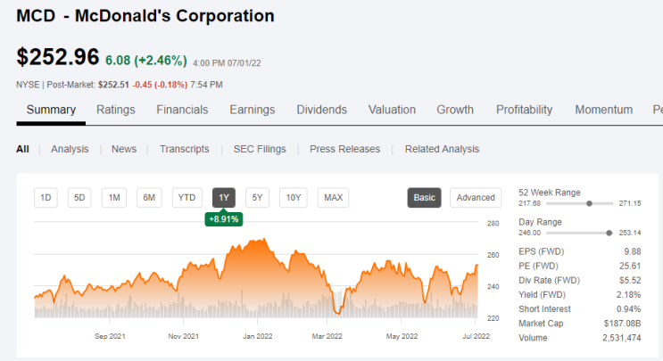Click the Short Interest label
Screen dimensions: 663x361
pos(544,309)
